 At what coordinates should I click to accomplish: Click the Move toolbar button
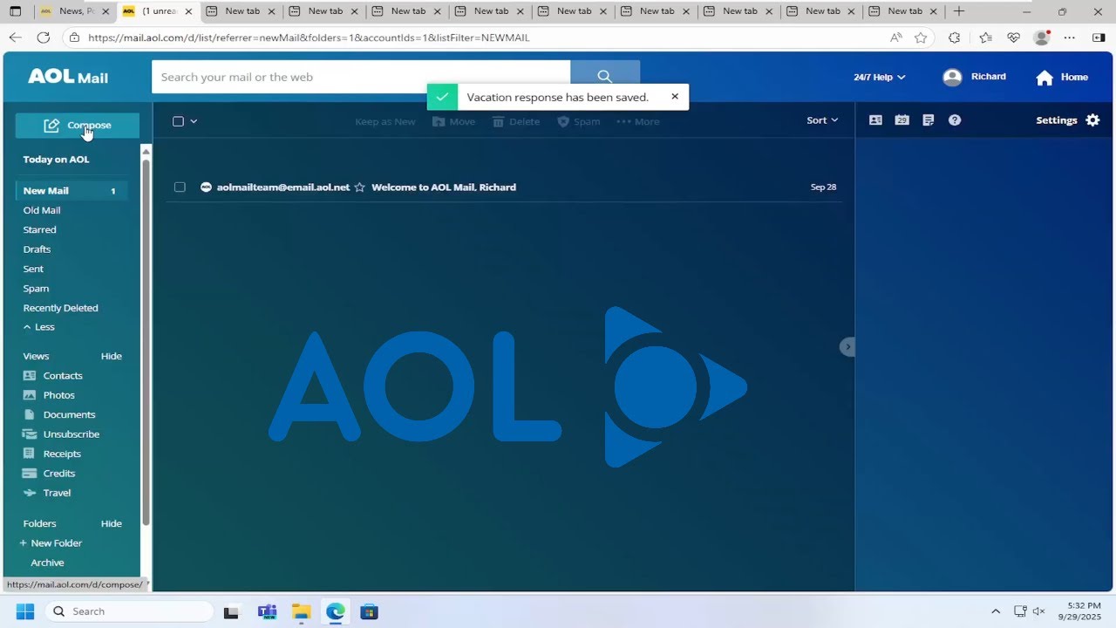pos(454,122)
